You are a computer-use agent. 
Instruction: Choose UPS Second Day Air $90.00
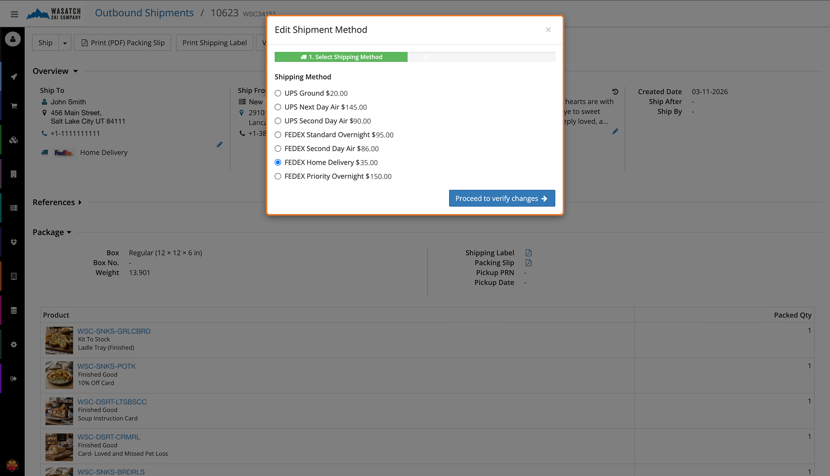278,121
